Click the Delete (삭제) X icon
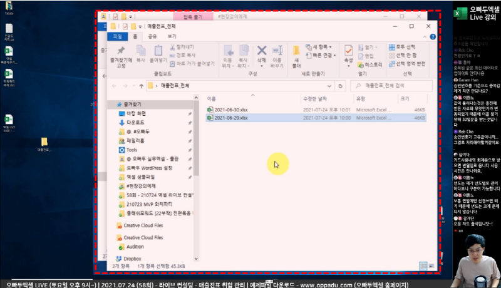The height and width of the screenshot is (288, 501). click(x=262, y=51)
